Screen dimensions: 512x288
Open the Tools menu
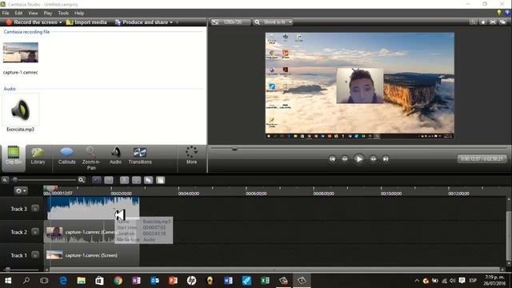pyautogui.click(x=63, y=13)
